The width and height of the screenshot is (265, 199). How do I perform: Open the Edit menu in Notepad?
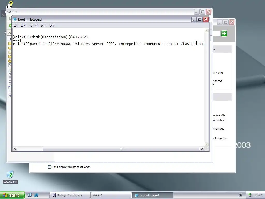pyautogui.click(x=23, y=25)
